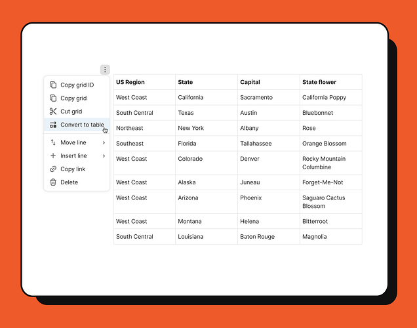Viewport: 417px width, 328px height.
Task: Select the California cell
Action: (207, 97)
